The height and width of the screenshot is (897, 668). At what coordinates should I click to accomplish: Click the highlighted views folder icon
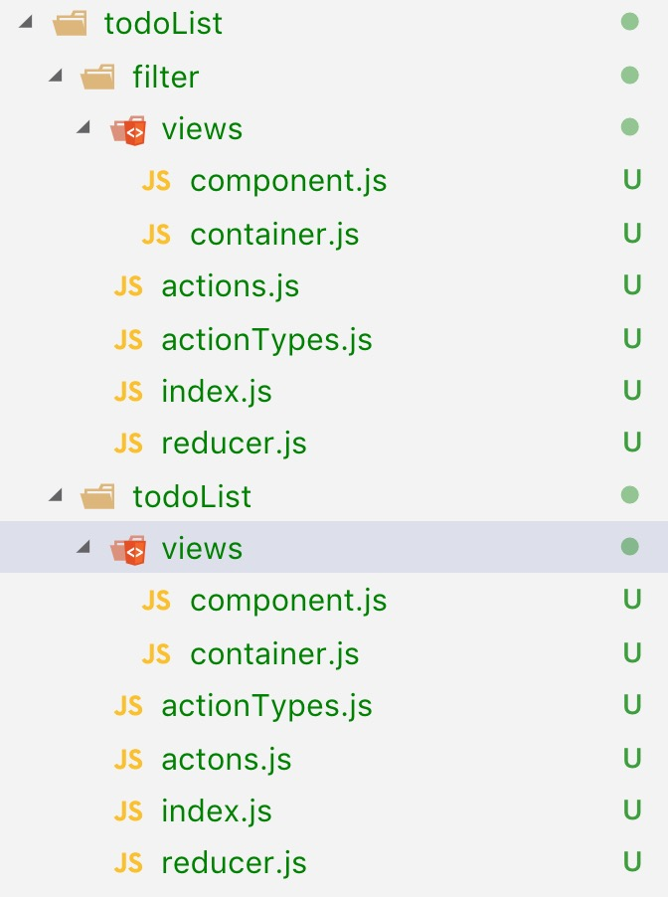pyautogui.click(x=128, y=549)
